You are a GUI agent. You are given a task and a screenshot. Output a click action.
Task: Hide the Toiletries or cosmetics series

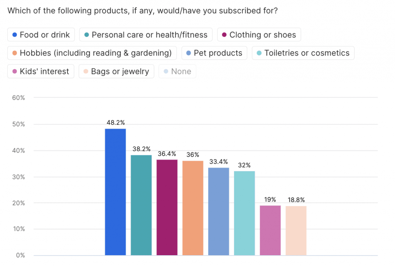tap(303, 53)
